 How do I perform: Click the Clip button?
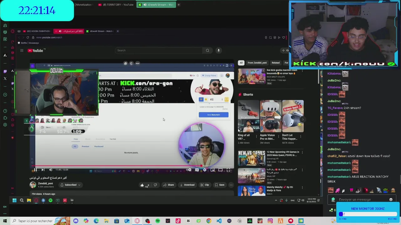[205, 185]
